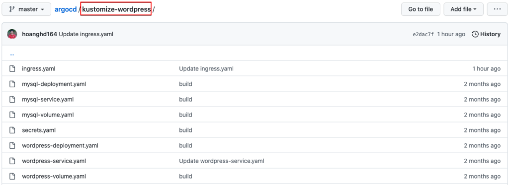Click the branch icon in master button

point(12,9)
